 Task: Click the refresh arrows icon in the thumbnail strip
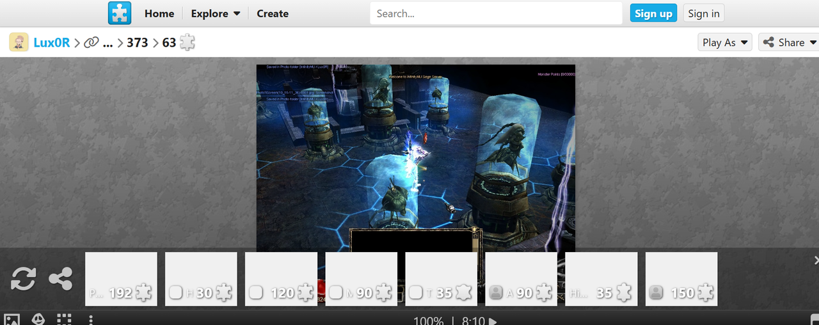coord(23,279)
